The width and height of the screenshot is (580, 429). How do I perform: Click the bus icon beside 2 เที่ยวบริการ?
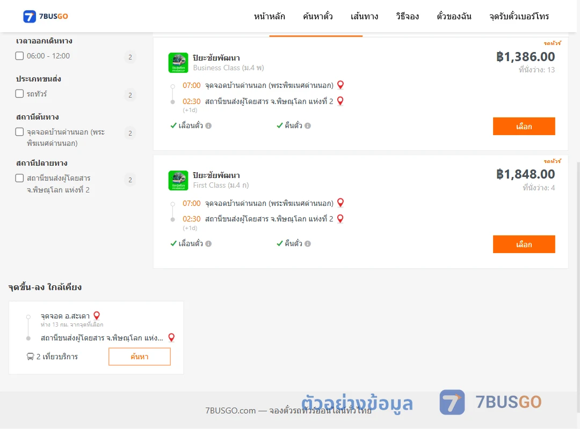click(30, 357)
